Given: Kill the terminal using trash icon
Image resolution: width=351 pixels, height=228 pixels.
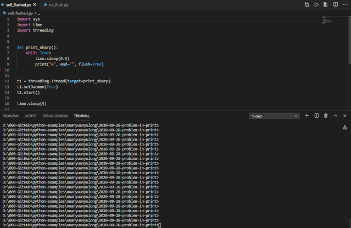Looking at the screenshot, I should tap(326, 116).
